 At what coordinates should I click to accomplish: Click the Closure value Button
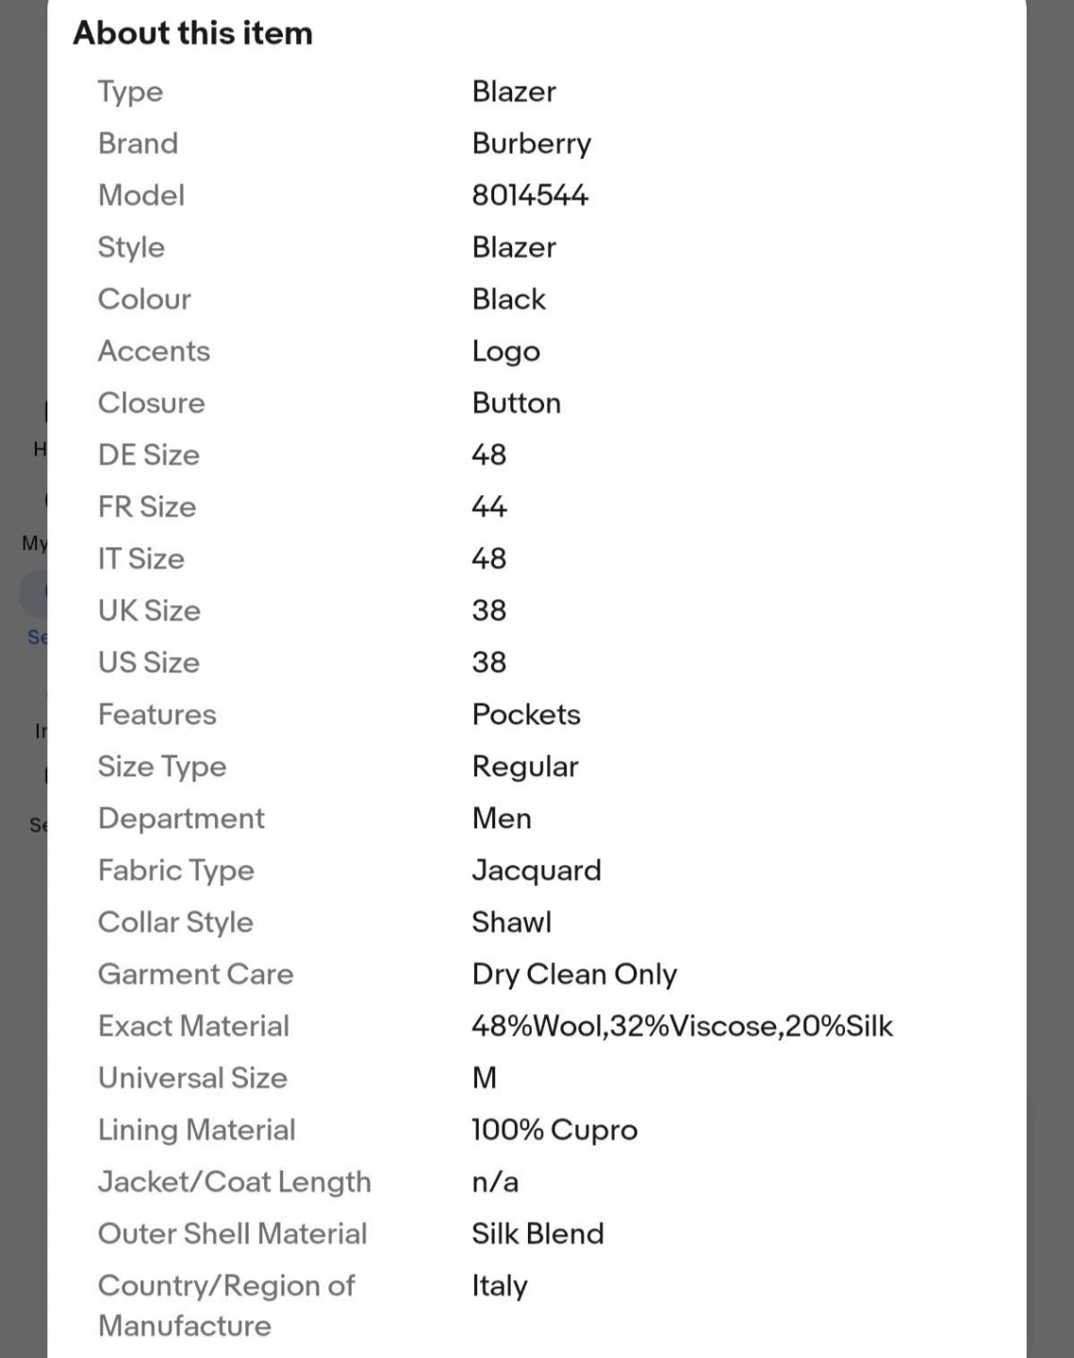pos(516,403)
